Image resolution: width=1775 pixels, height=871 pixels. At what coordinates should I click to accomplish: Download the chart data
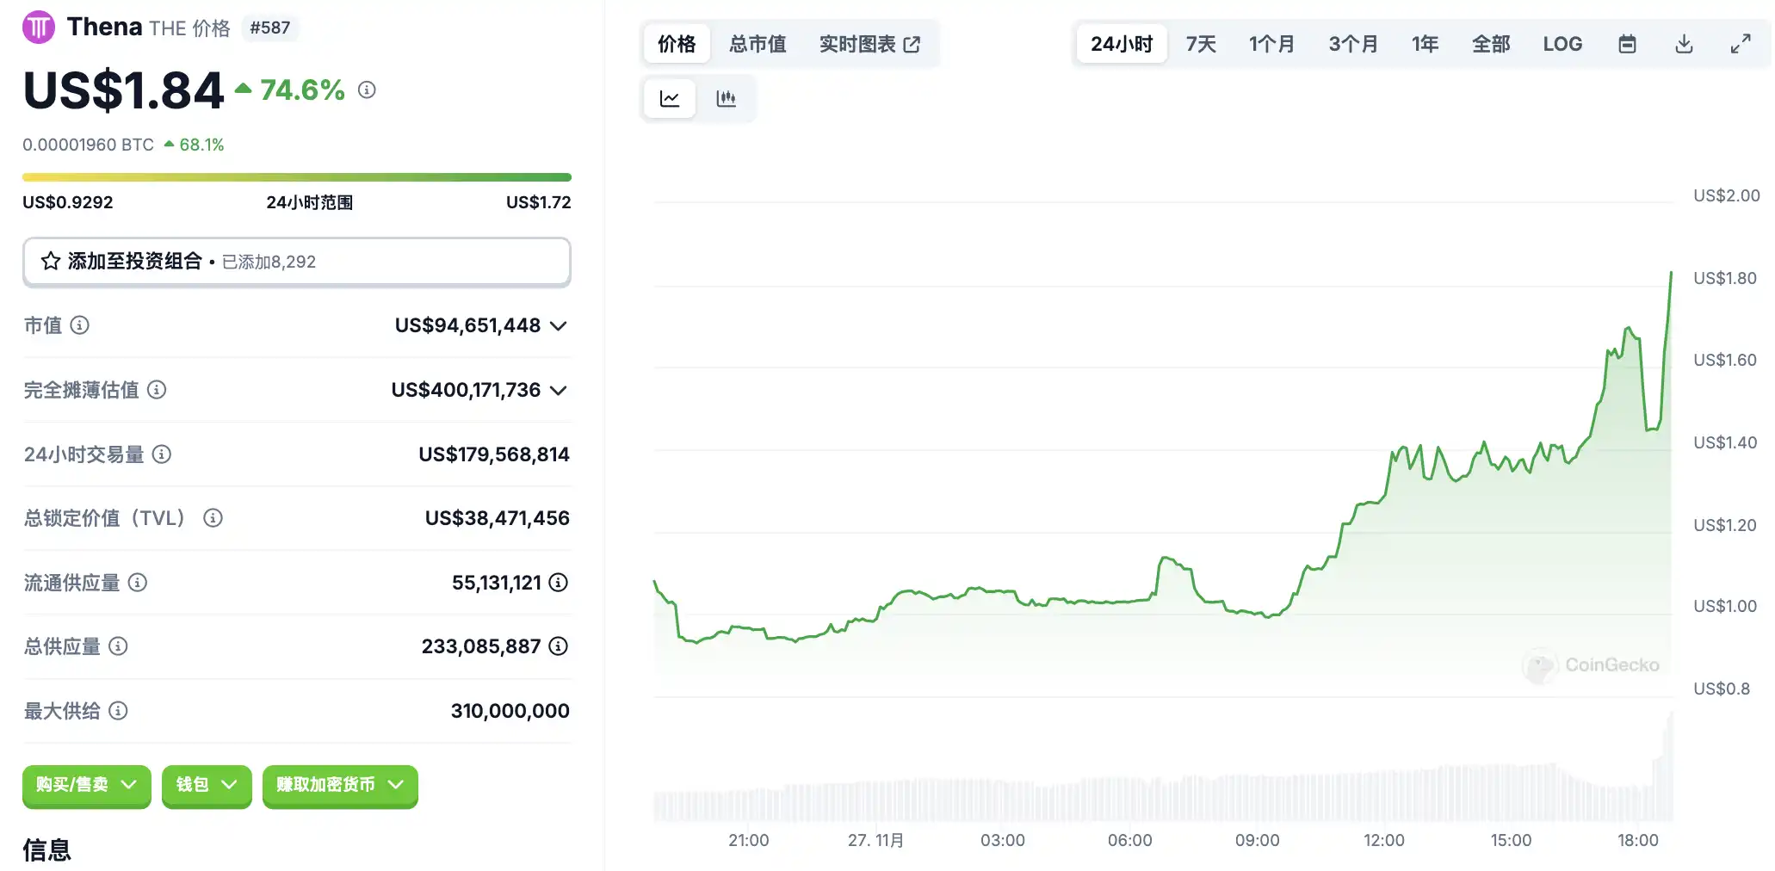[1683, 44]
